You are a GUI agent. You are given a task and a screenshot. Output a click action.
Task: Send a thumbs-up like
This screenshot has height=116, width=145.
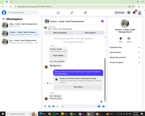click(x=104, y=106)
